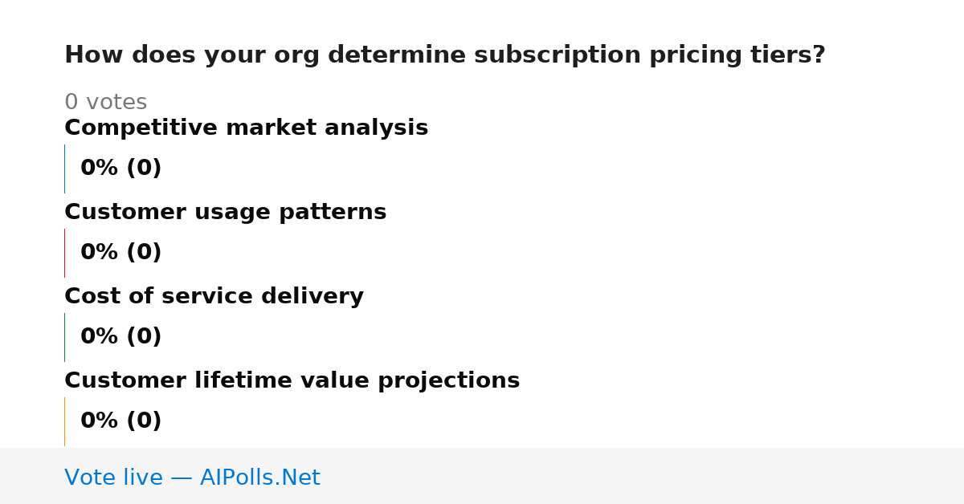Click the subscription pricing tiers poll question
Viewport: 964px width, 504px height.
click(444, 55)
